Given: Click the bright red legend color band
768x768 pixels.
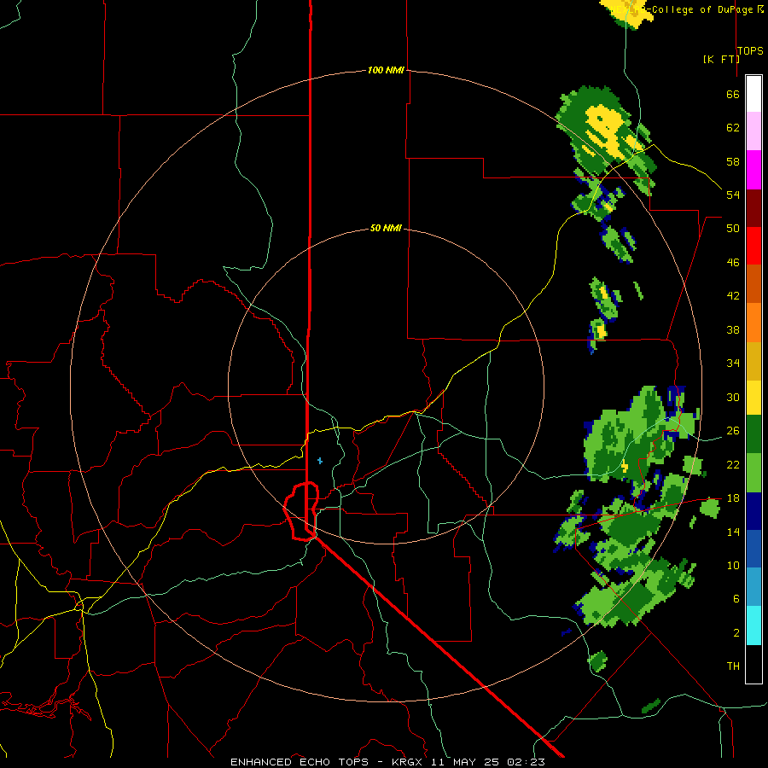Looking at the screenshot, I should [753, 246].
